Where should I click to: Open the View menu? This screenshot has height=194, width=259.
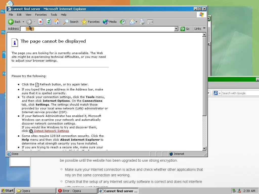coord(28,15)
